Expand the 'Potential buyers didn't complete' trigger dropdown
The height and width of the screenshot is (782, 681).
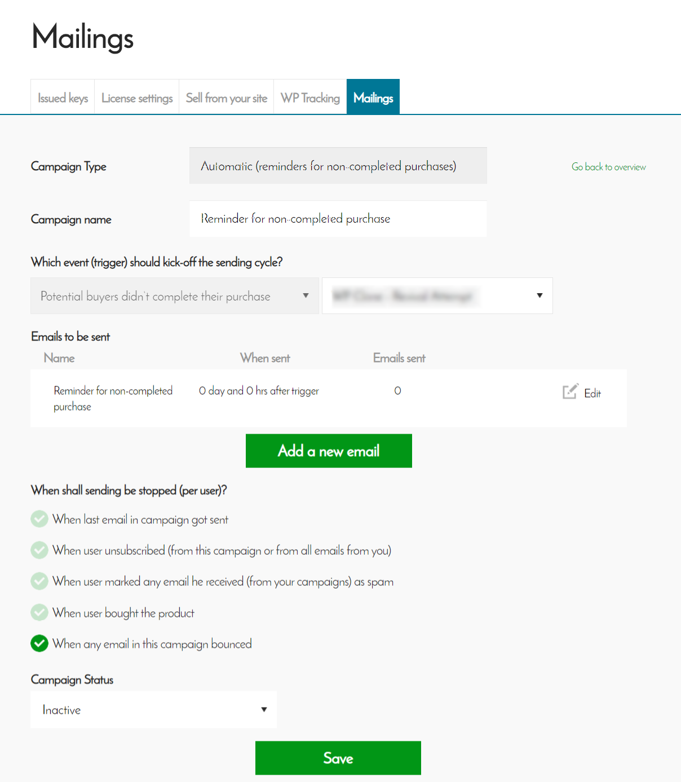pos(175,296)
